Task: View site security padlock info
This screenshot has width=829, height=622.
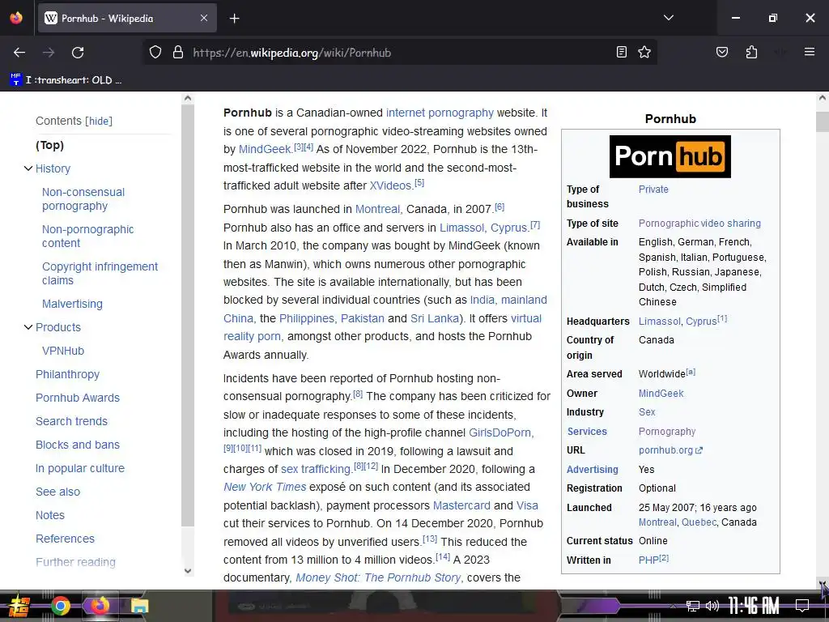Action: click(178, 53)
